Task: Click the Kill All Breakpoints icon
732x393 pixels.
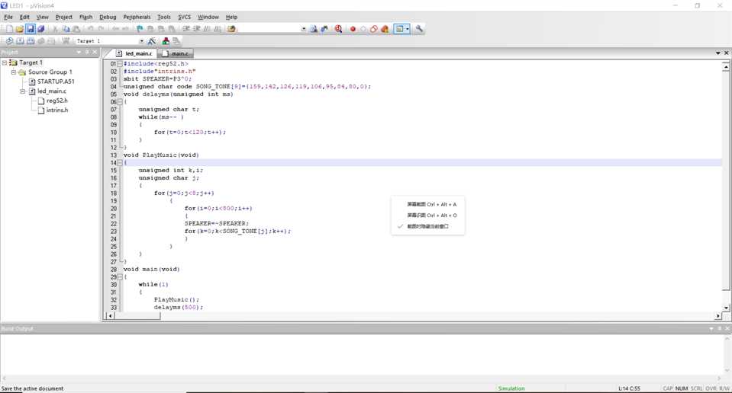Action: click(385, 29)
